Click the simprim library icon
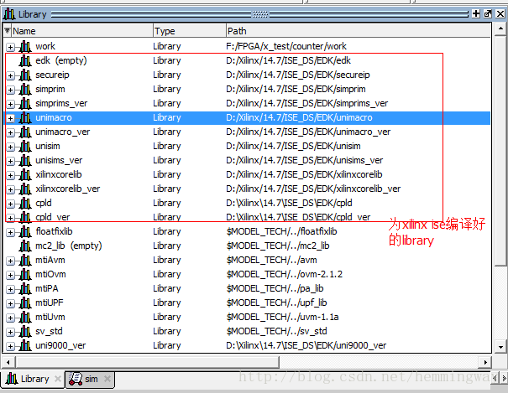Image resolution: width=508 pixels, height=393 pixels. 25,89
